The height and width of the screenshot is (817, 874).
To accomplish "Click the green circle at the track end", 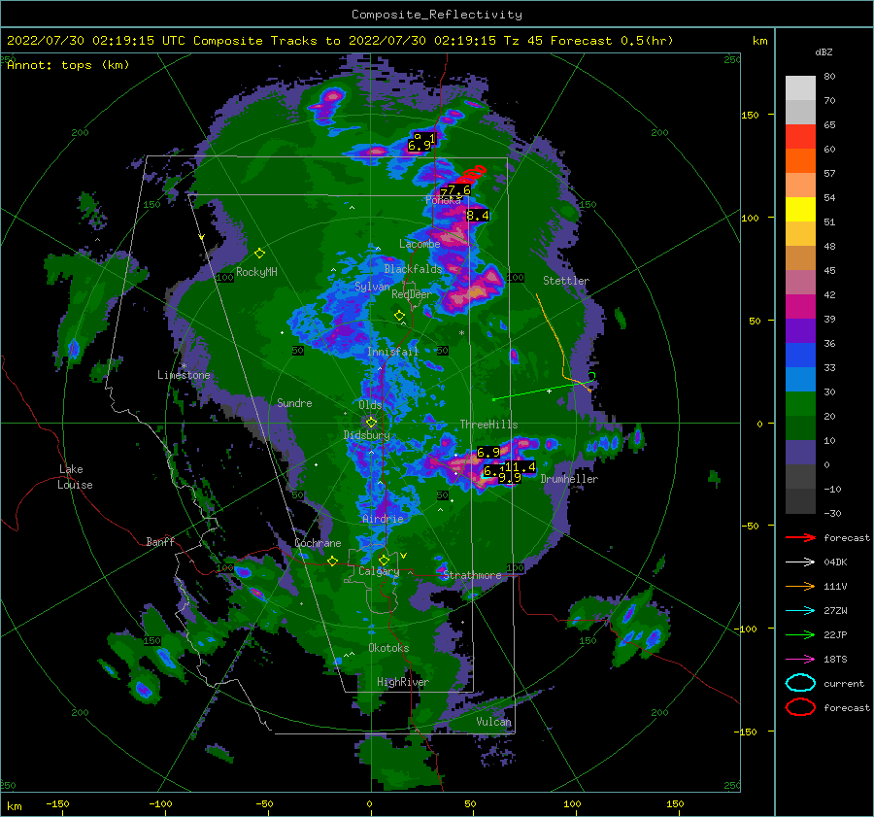I will [x=592, y=376].
